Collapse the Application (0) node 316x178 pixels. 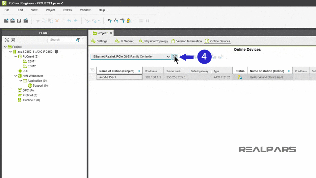click(x=20, y=81)
